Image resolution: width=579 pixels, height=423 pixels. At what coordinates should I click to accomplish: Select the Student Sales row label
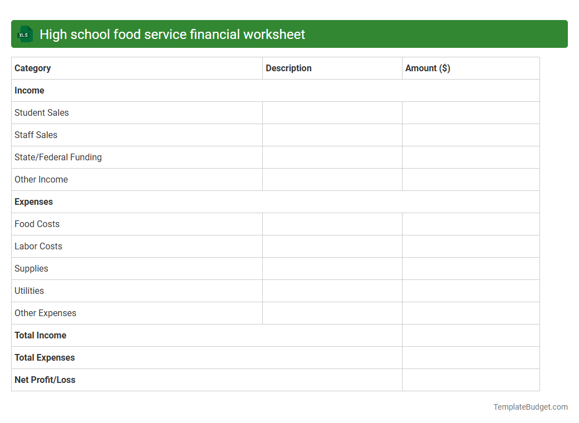pos(41,112)
